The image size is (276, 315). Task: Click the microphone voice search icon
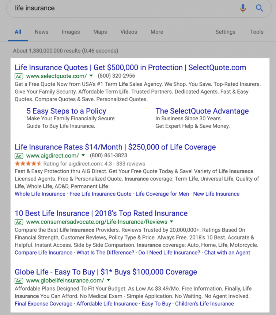(x=243, y=8)
